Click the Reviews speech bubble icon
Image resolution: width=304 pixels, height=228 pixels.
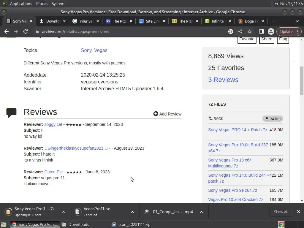[x=12, y=113]
